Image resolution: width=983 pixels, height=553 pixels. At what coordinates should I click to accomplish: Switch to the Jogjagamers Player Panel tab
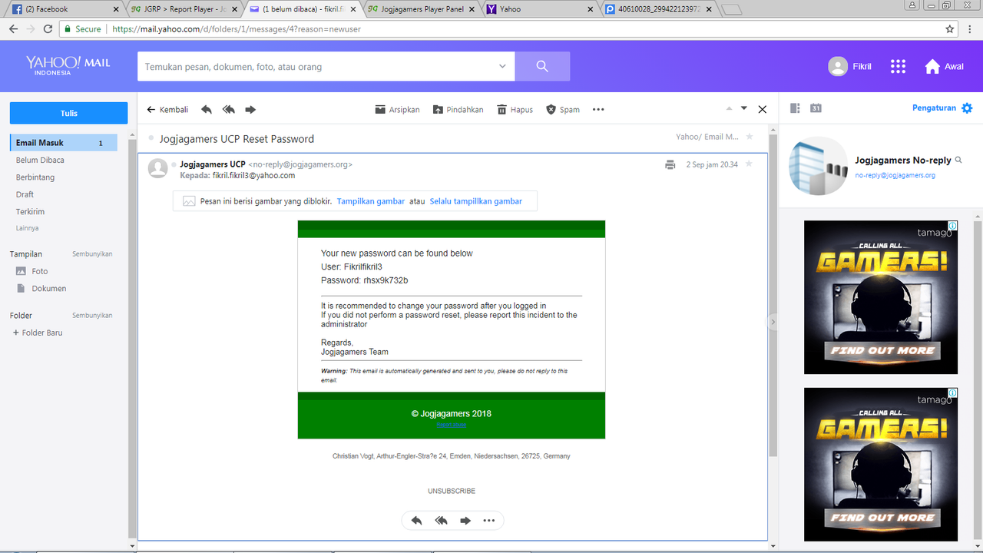coord(422,9)
